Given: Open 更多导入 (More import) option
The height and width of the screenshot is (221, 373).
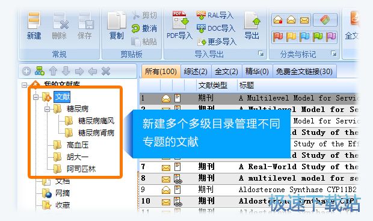Looking at the screenshot, I should (x=217, y=42).
